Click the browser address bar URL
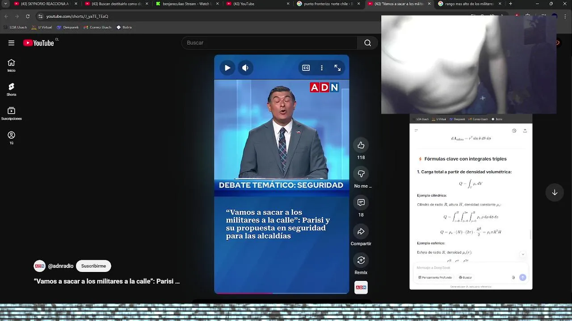Image resolution: width=572 pixels, height=321 pixels. [77, 16]
